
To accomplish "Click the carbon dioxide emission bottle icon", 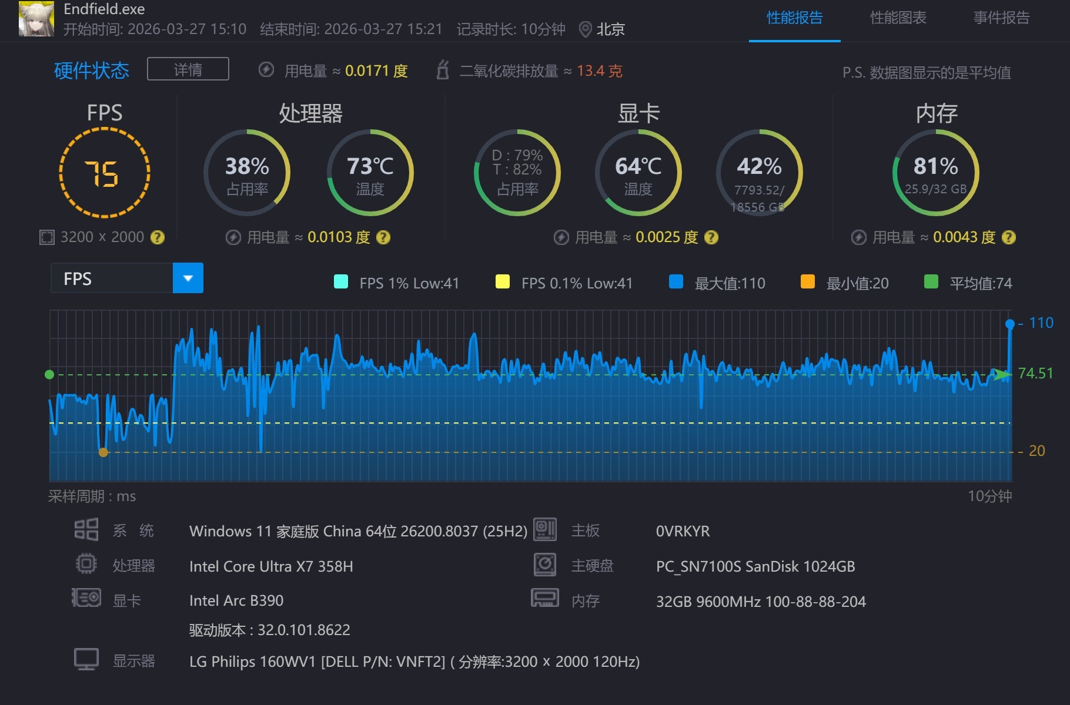I will (x=443, y=70).
